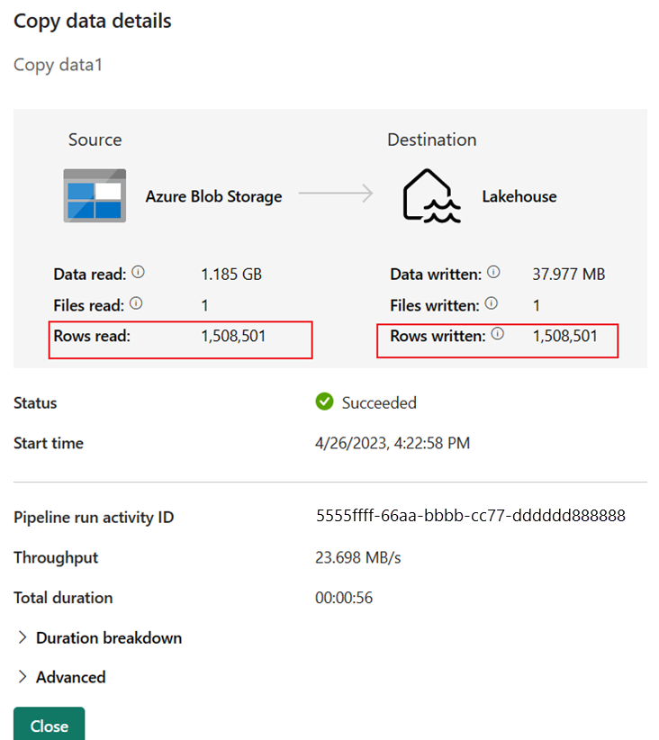Click the 1.185 GB data read value
The height and width of the screenshot is (740, 659).
231,275
